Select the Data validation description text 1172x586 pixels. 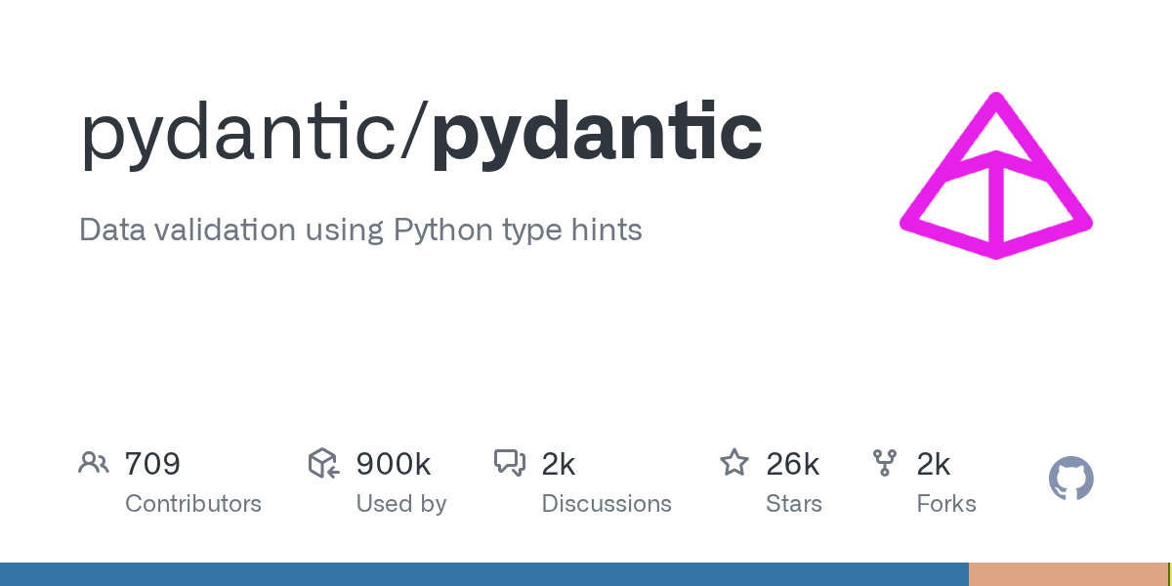[x=360, y=230]
